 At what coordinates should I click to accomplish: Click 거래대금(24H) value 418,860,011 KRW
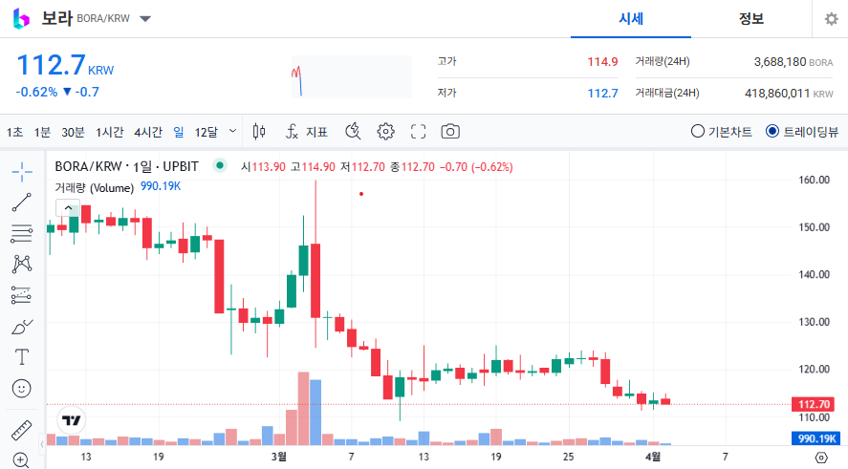(x=789, y=94)
